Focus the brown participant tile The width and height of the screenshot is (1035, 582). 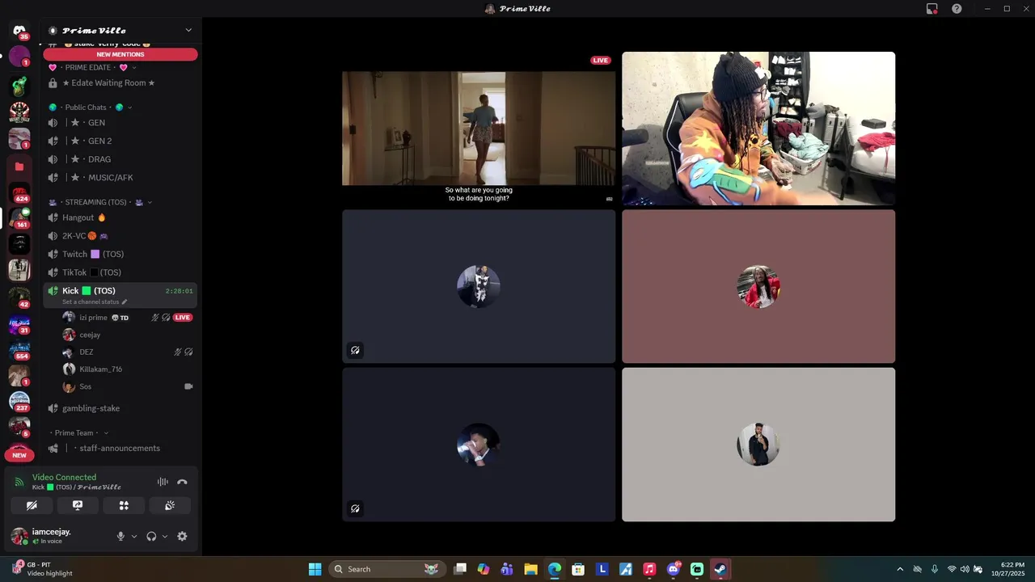pyautogui.click(x=758, y=286)
